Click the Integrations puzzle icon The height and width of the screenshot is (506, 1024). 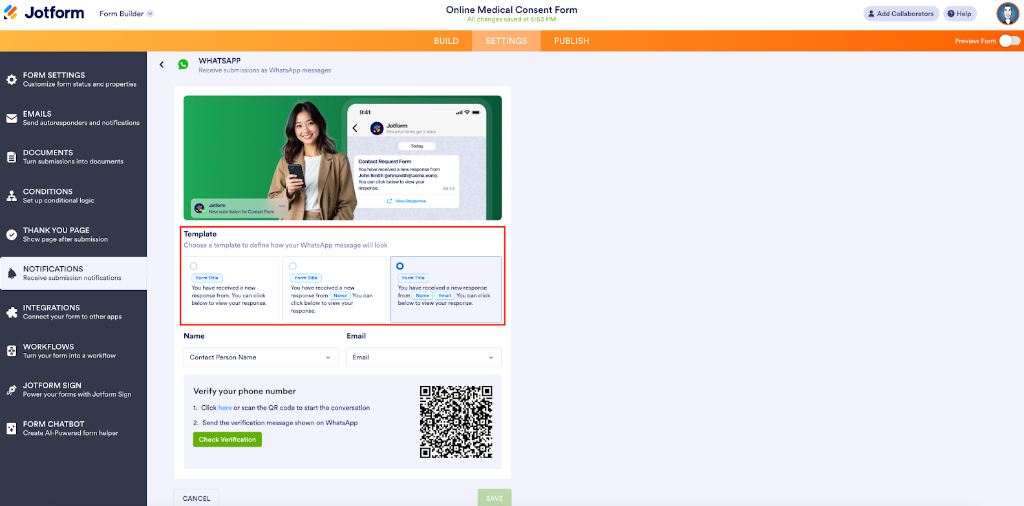(12, 312)
